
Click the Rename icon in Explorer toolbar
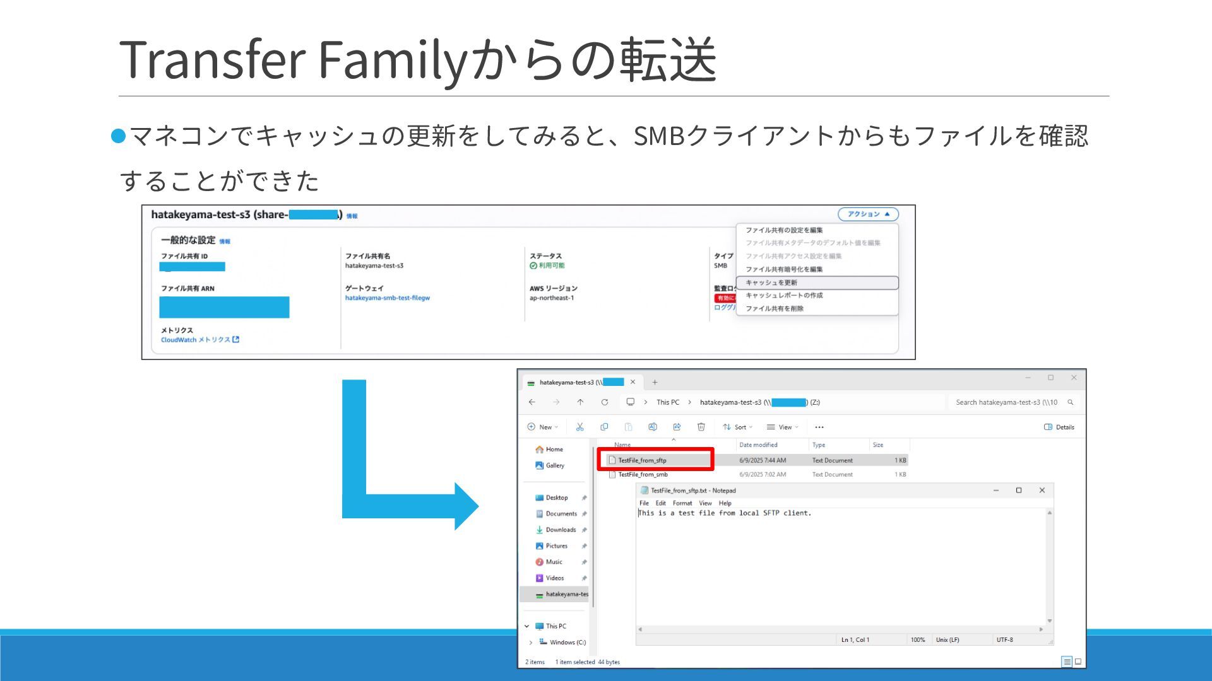tap(653, 427)
